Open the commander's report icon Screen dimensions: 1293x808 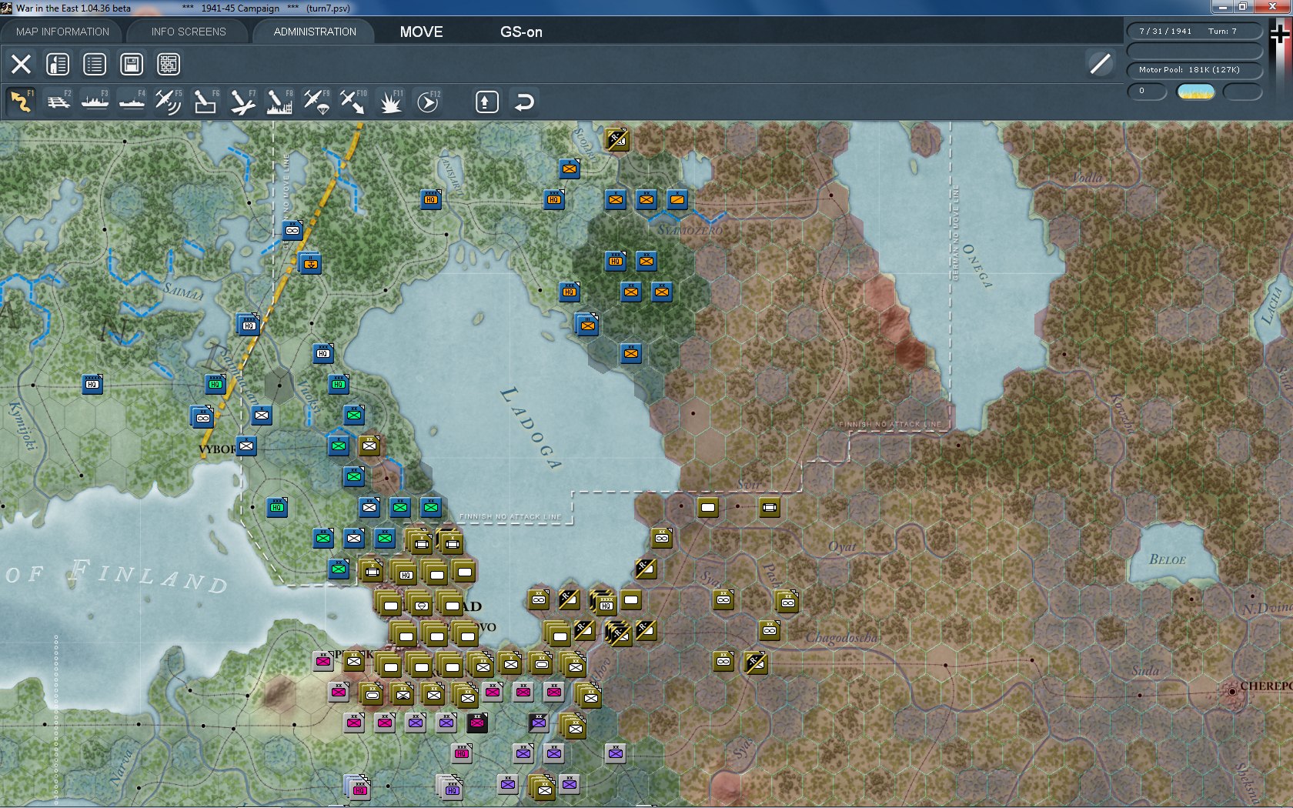point(58,64)
